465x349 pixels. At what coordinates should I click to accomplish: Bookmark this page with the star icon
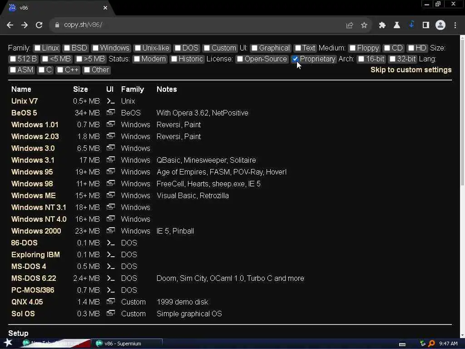coord(364,25)
